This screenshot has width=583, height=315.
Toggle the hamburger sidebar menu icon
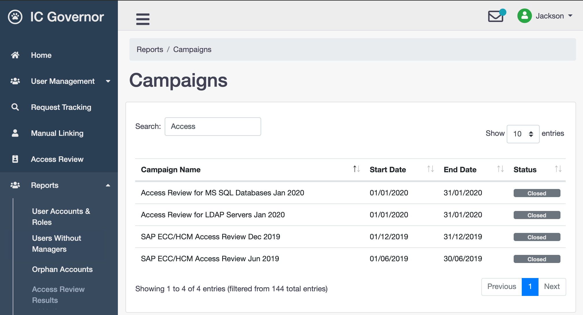143,19
